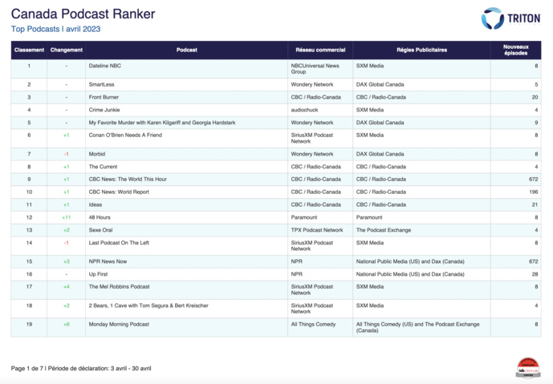Click the 196 new episodes value
Image resolution: width=553 pixels, height=384 pixels.
pyautogui.click(x=533, y=192)
